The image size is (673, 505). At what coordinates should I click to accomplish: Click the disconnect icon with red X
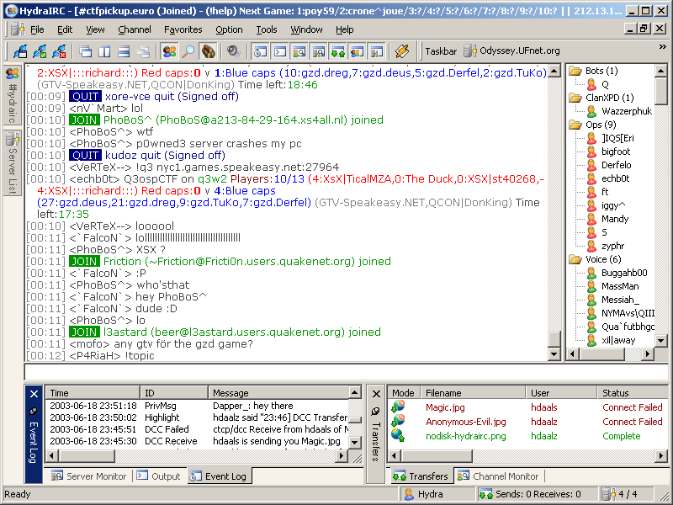tap(59, 51)
